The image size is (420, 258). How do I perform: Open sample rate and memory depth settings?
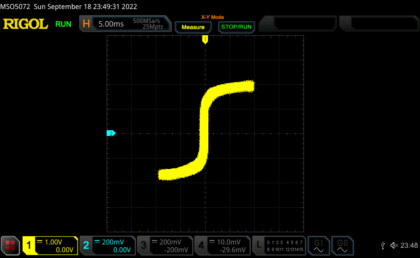point(148,24)
